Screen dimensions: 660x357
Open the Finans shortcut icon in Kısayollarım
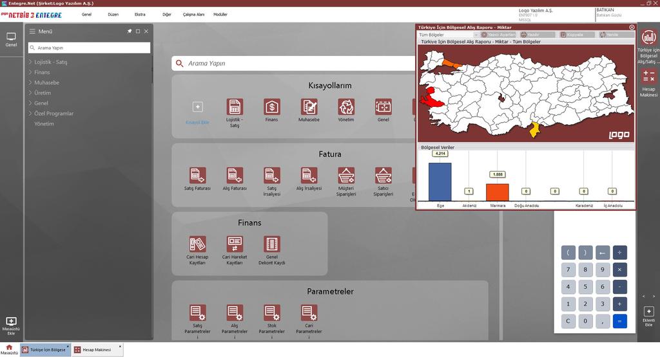272,107
